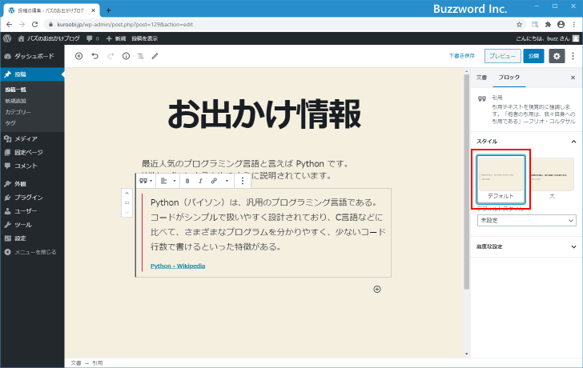Click the block drag handle dots

pos(127,202)
